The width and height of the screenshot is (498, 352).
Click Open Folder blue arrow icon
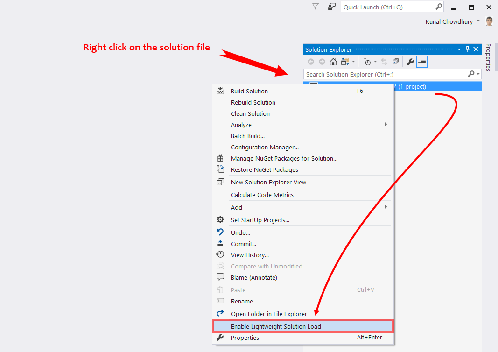click(x=220, y=313)
